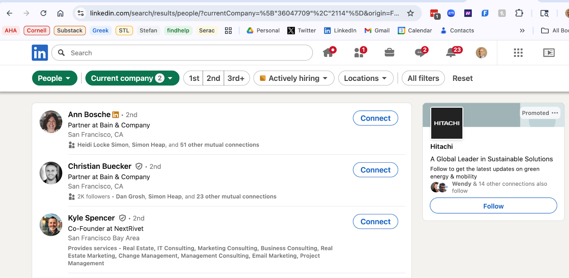Open the Learning video icon

click(549, 53)
